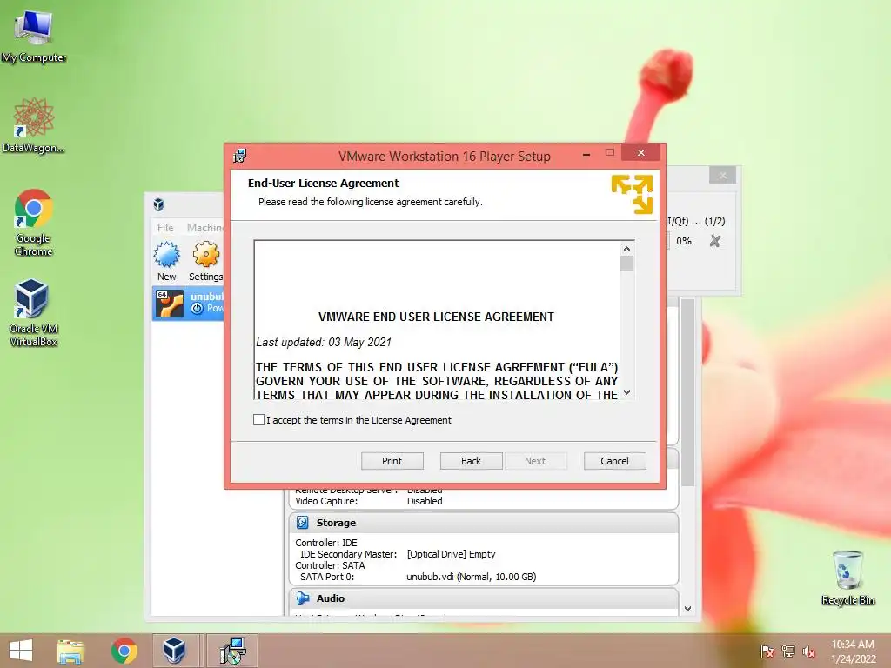Click the 0% progress indicator in VirtualBox dialog
This screenshot has height=668, width=891.
click(x=684, y=241)
